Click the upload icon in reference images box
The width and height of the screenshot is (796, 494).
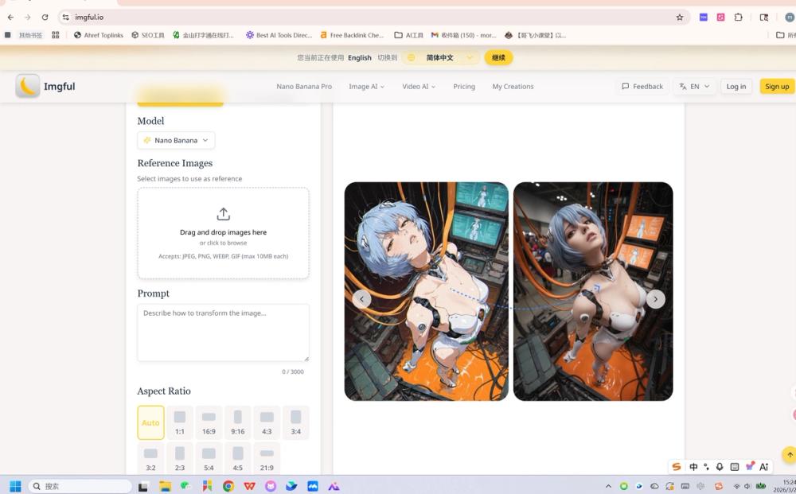pos(224,214)
